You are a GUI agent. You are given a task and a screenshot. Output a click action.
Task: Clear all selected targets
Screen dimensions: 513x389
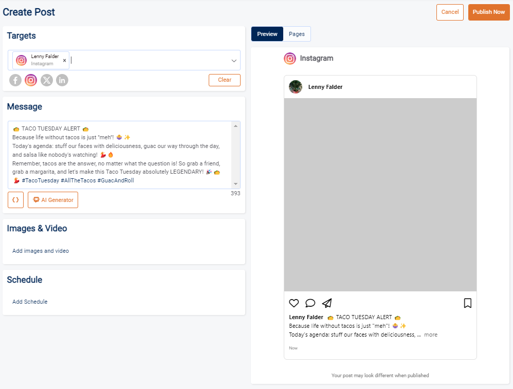[x=224, y=80]
